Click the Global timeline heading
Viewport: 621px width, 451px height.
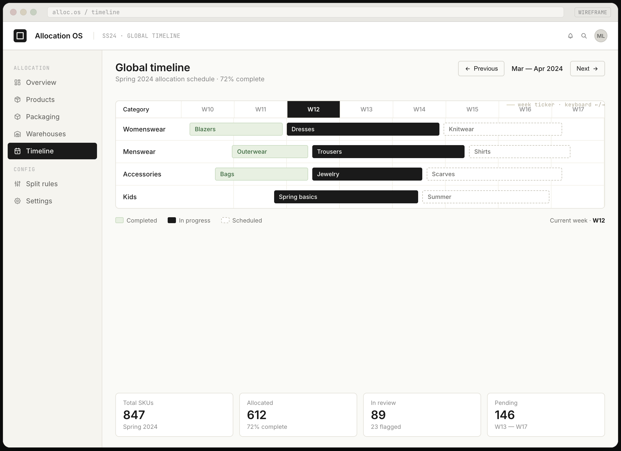point(153,68)
